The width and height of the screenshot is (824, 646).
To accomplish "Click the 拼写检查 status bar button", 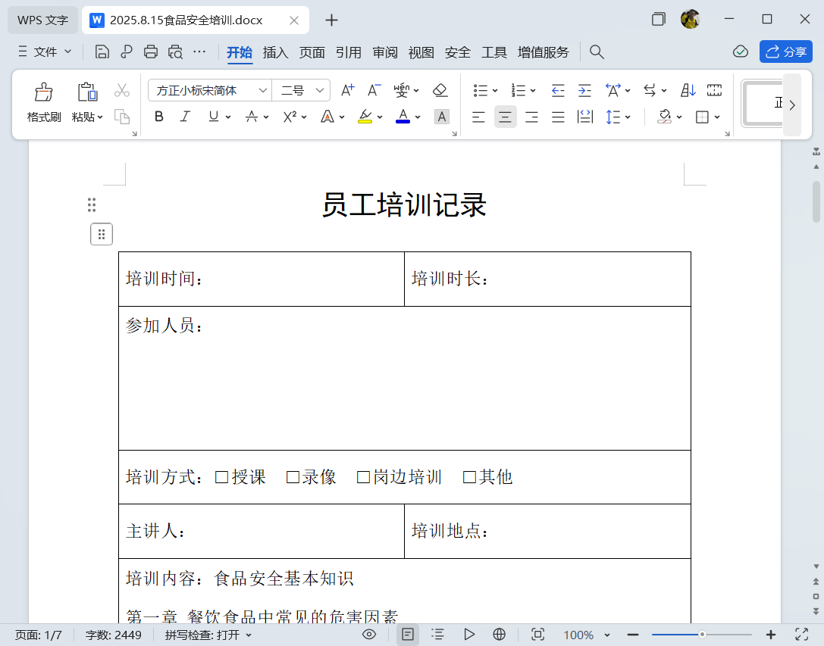I will (x=208, y=635).
